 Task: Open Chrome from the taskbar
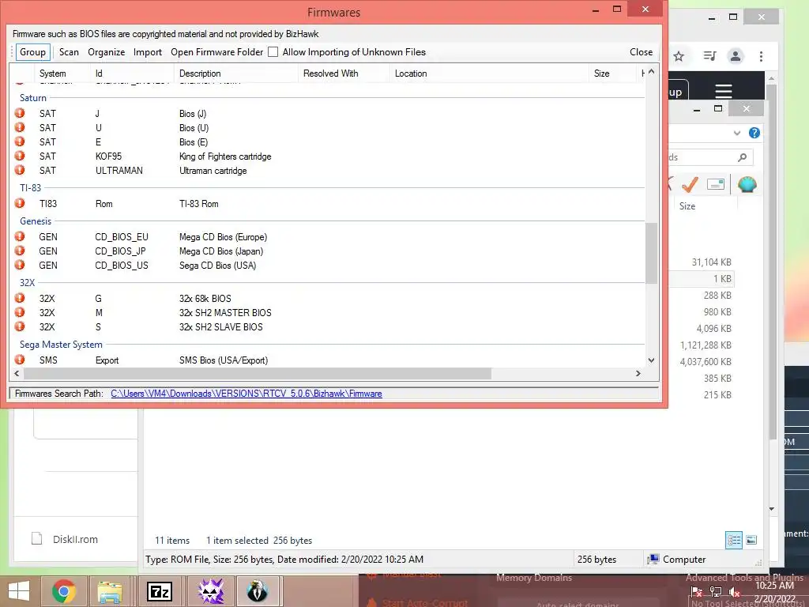pyautogui.click(x=63, y=591)
